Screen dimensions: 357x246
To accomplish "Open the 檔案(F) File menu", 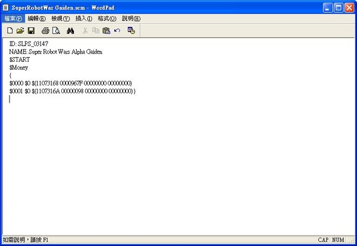I will coord(13,18).
